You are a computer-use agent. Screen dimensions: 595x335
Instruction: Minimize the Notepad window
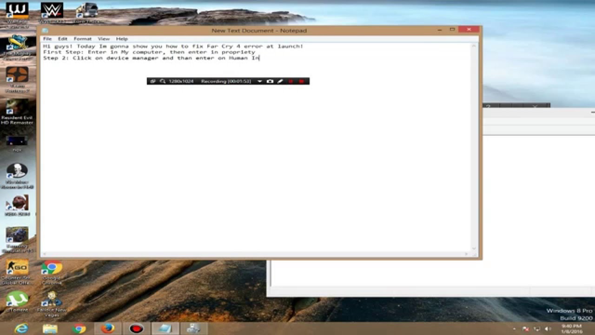(440, 30)
